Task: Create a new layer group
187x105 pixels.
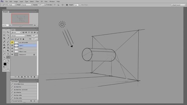Action: pos(28,77)
